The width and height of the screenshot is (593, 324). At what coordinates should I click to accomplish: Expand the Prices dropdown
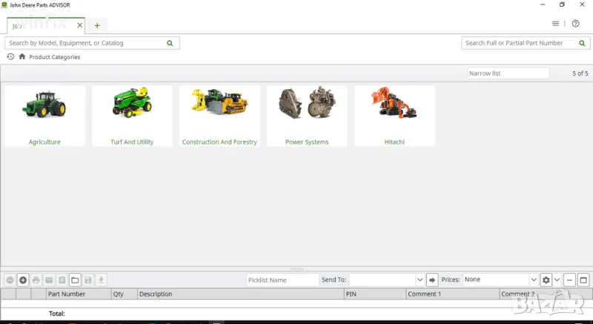click(534, 280)
